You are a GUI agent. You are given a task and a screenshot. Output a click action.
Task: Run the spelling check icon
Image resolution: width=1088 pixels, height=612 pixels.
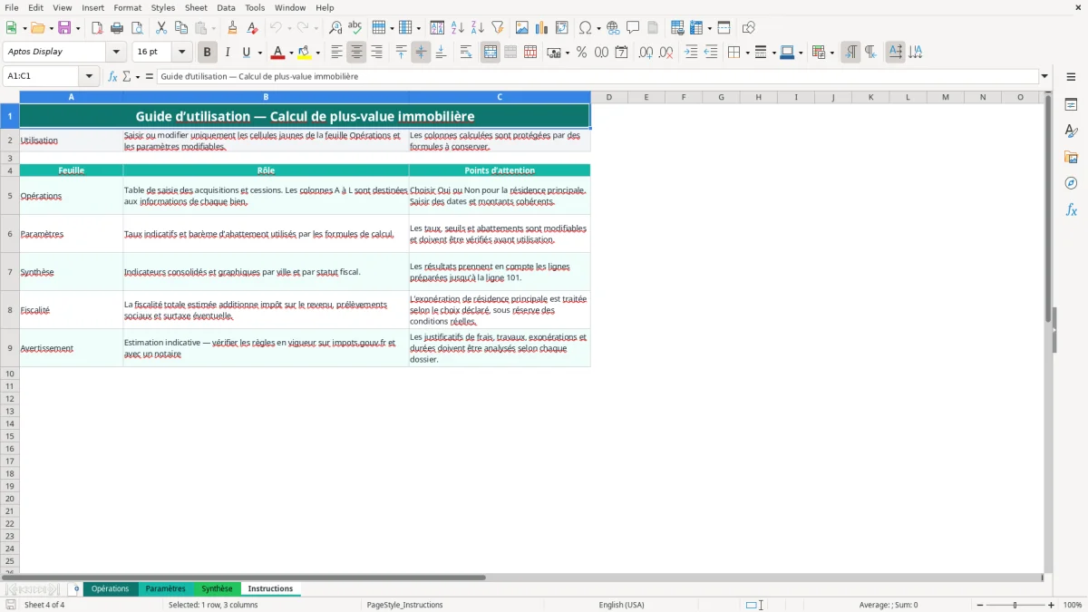[355, 28]
